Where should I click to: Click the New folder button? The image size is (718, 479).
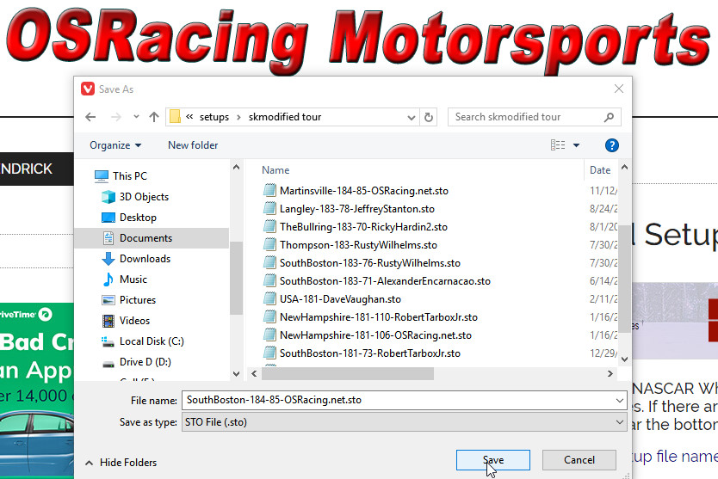point(193,145)
